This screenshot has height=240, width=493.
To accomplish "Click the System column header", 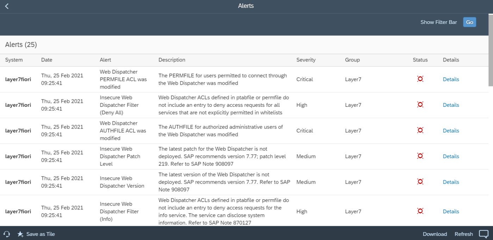I will [13, 60].
